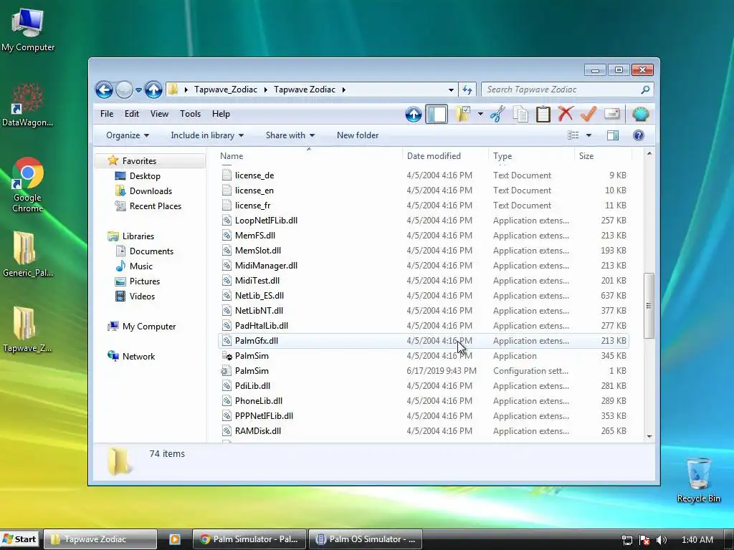Open the Help menu
The image size is (734, 550).
[x=221, y=114]
